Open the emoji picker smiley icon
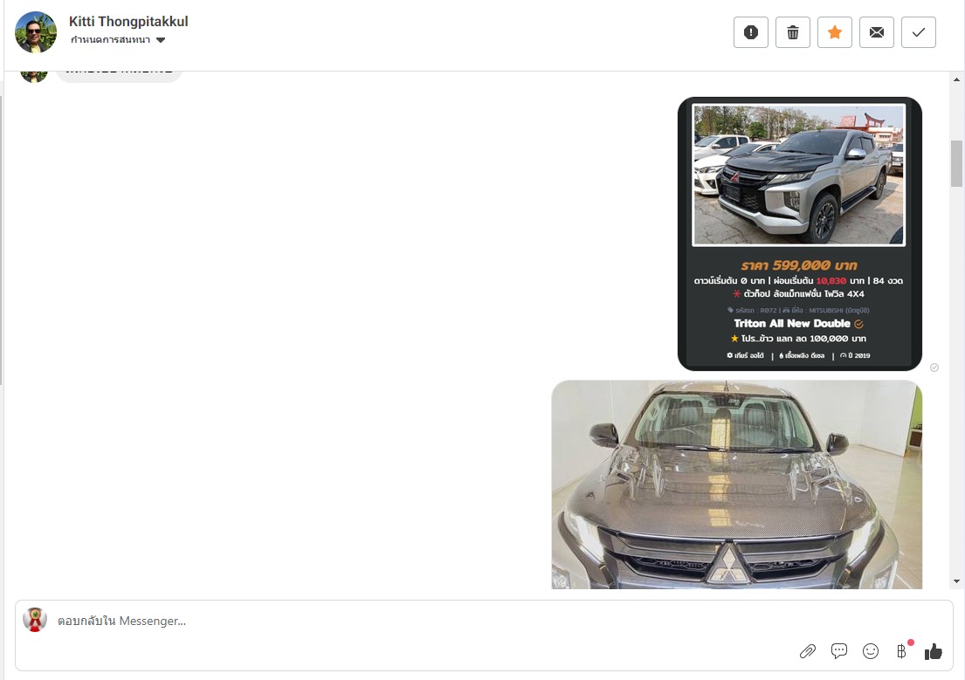The height and width of the screenshot is (680, 965). (x=870, y=651)
